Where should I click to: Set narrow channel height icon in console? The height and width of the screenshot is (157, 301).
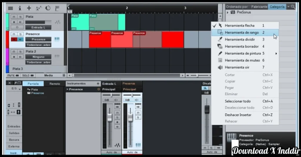pos(9,105)
